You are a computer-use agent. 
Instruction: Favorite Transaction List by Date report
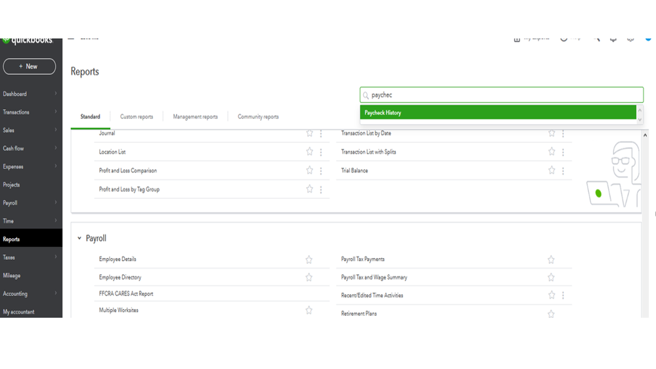(552, 133)
